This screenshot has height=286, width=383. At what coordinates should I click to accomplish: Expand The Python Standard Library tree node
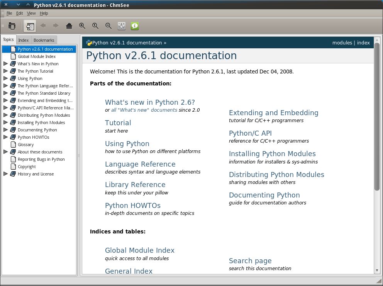(x=5, y=93)
